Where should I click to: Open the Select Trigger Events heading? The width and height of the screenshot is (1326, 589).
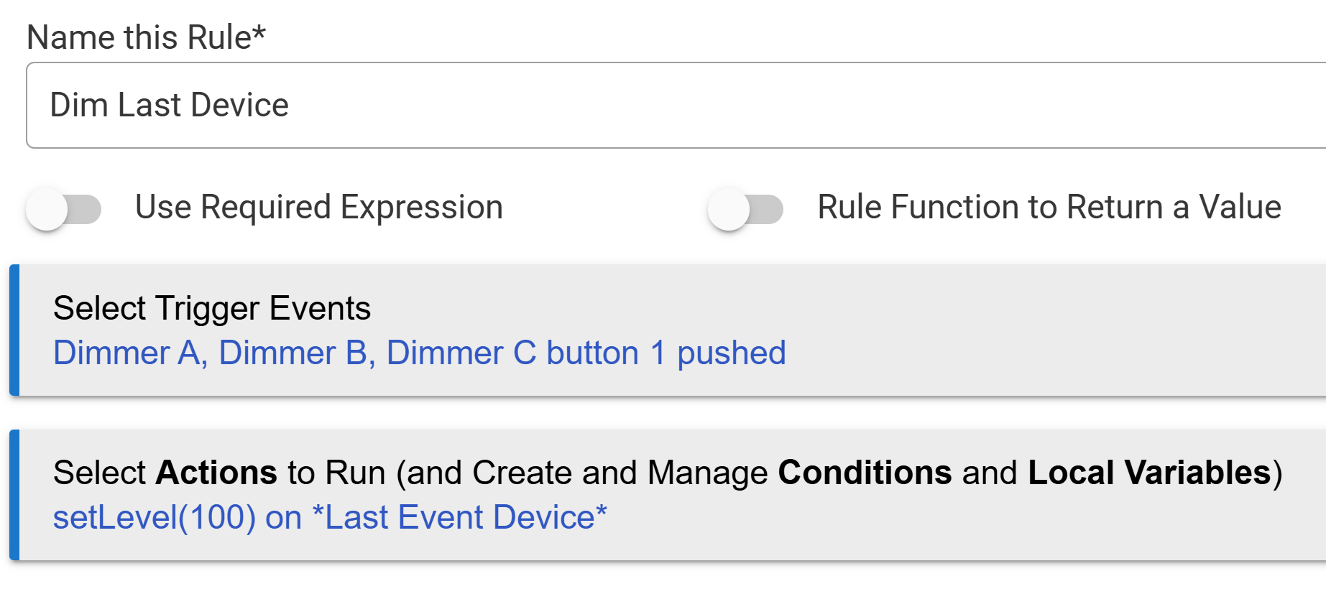(x=212, y=308)
